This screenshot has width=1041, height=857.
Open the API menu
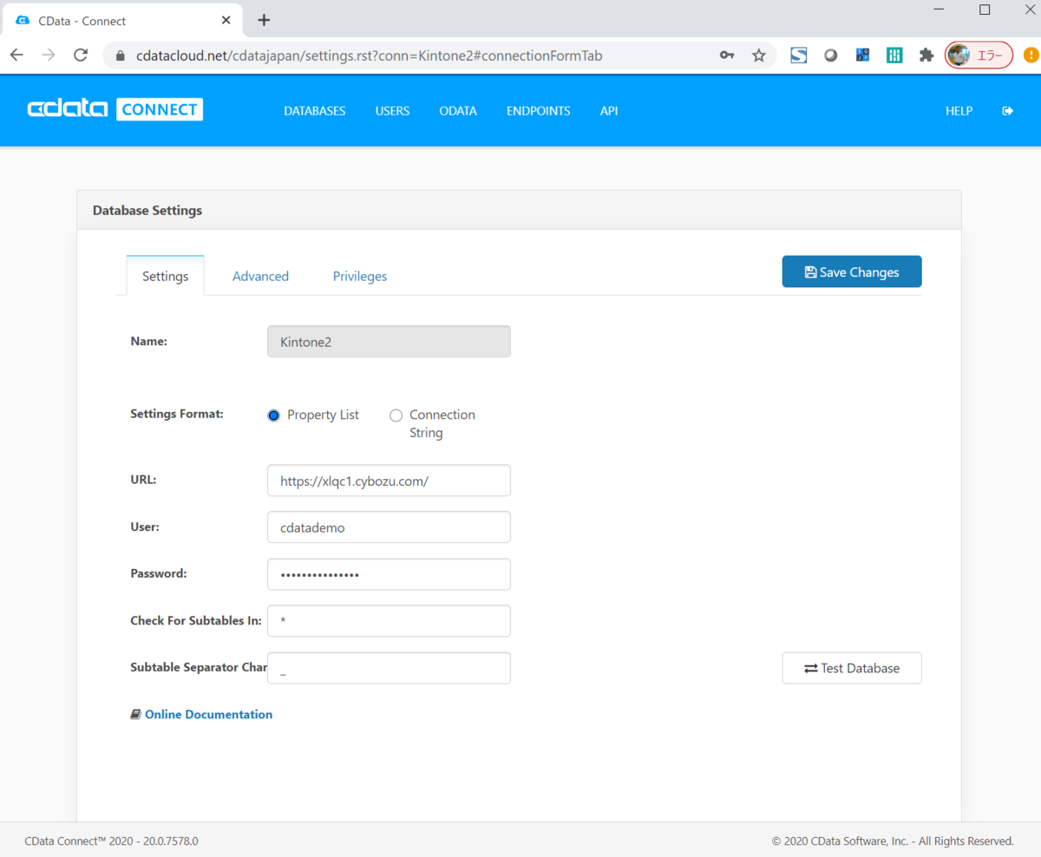[609, 111]
